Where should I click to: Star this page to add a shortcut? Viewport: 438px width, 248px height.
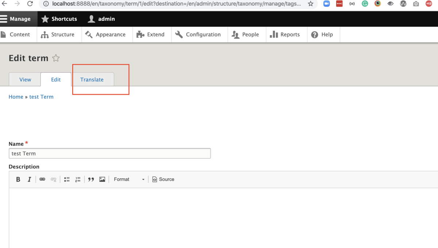[x=56, y=58]
